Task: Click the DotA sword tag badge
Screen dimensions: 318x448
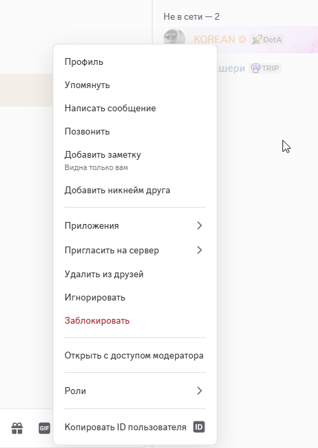Action: pyautogui.click(x=267, y=40)
